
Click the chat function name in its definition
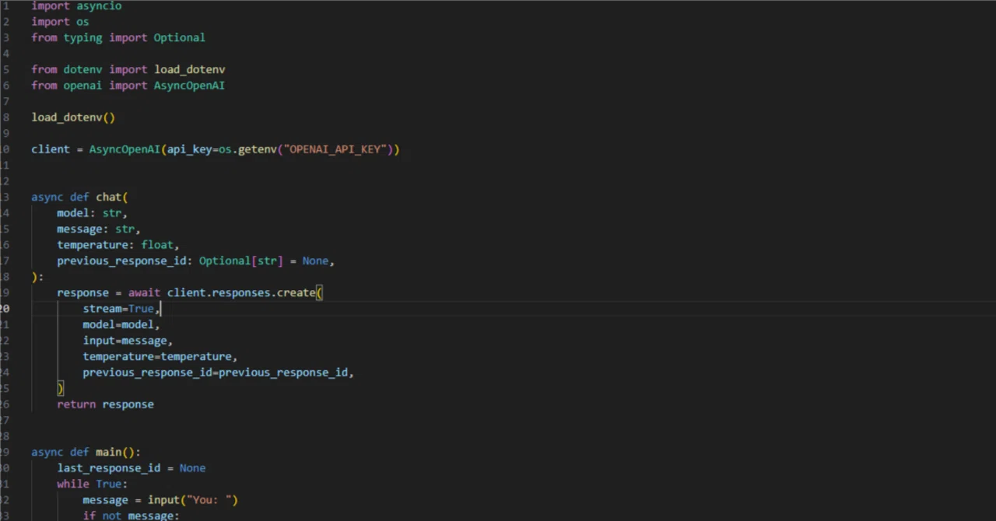point(108,197)
